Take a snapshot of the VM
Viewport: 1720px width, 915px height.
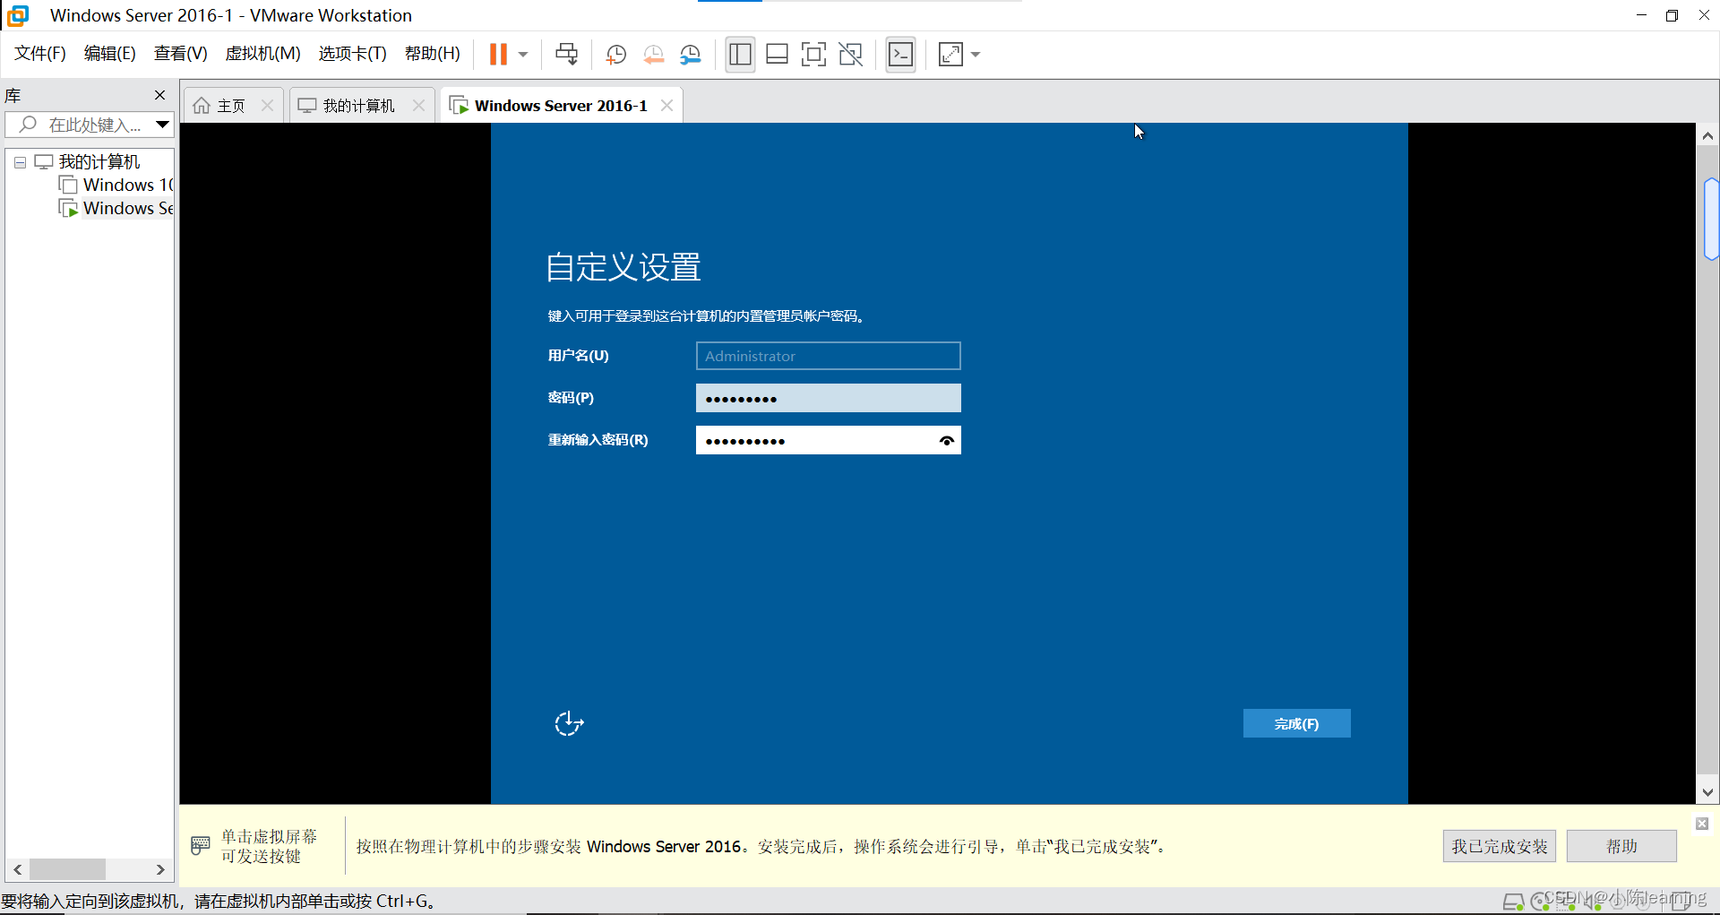[616, 55]
